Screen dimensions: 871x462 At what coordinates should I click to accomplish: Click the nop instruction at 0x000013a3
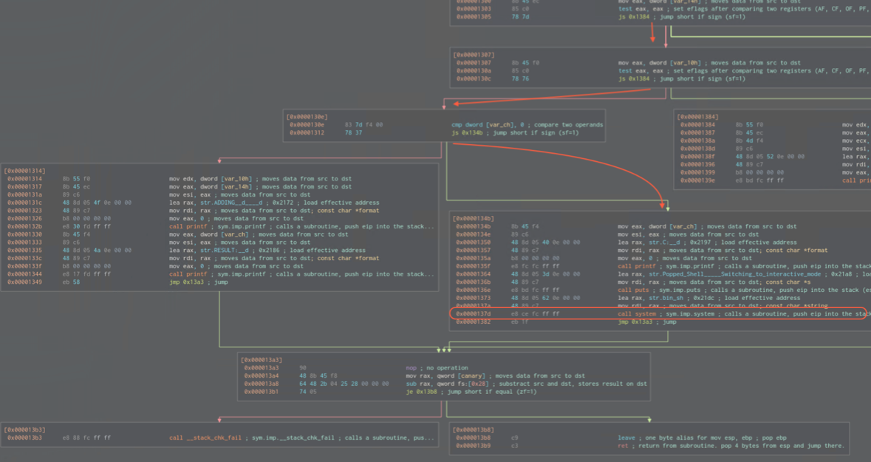(x=411, y=368)
